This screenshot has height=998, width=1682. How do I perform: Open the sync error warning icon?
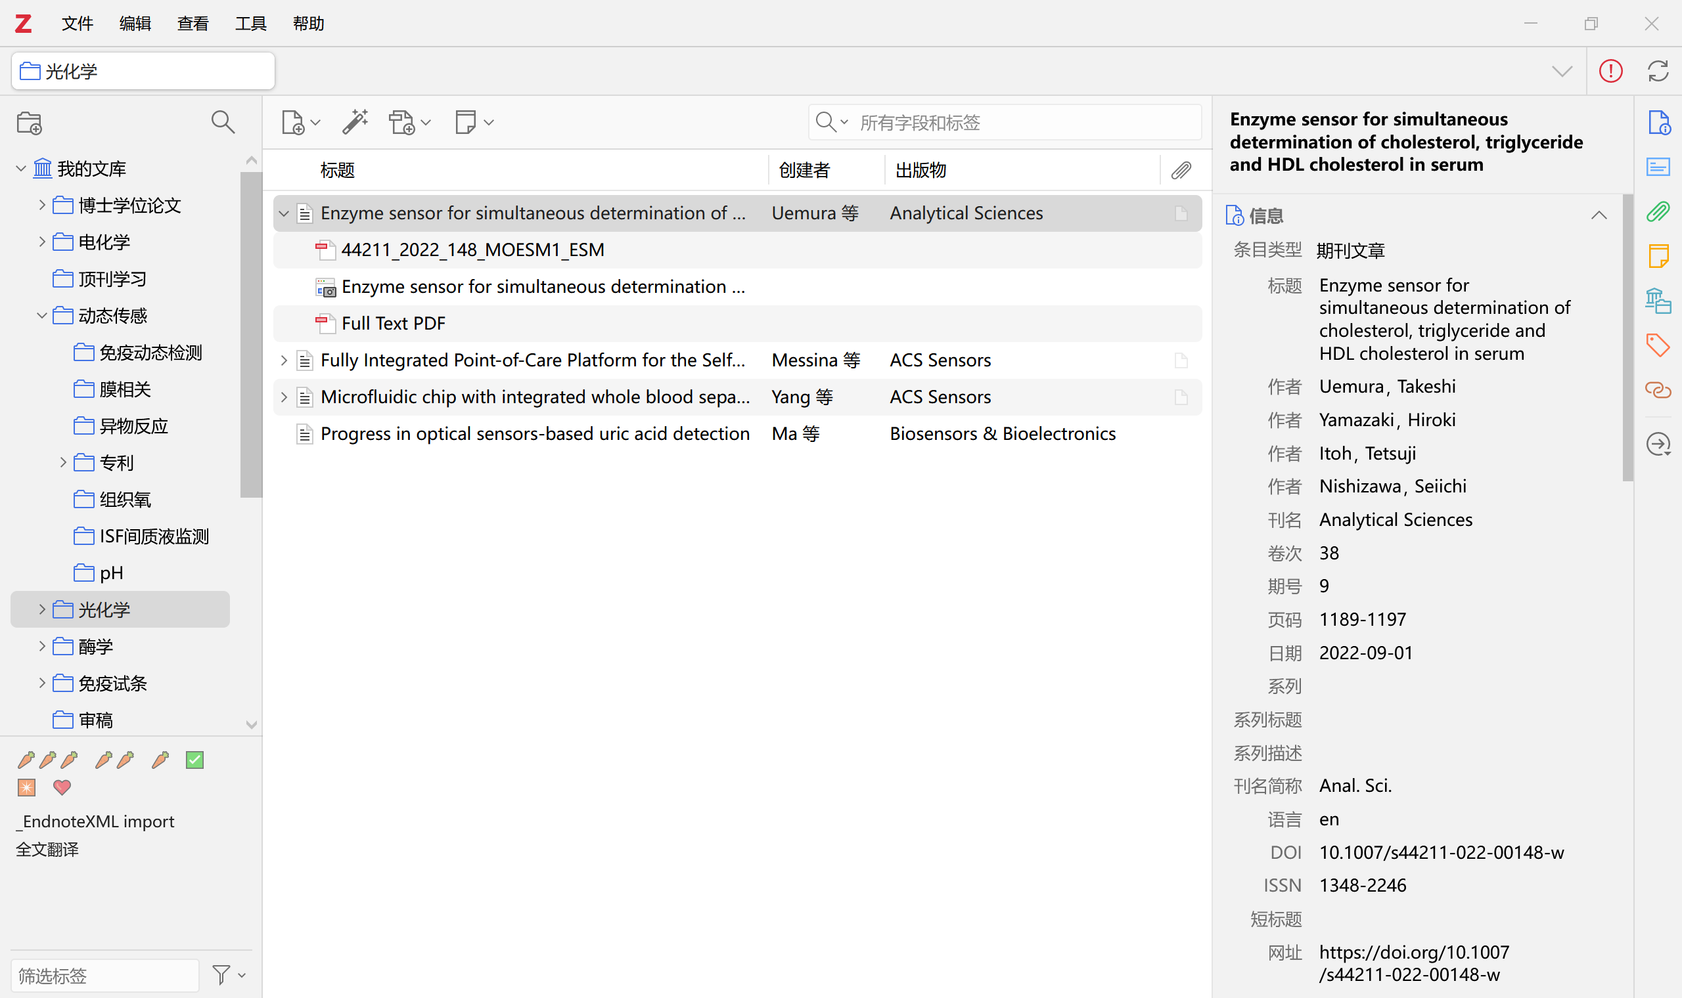point(1610,71)
